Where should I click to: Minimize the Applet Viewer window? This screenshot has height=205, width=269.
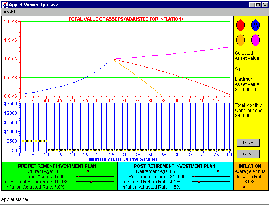[252, 5]
